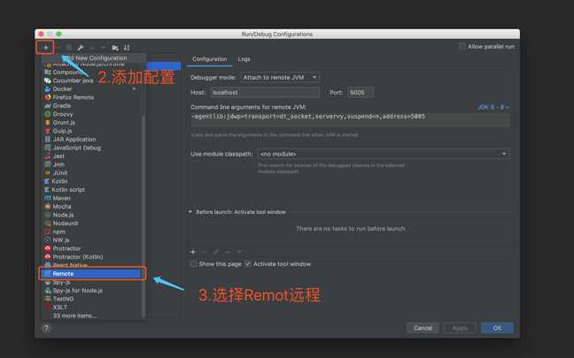Click the Node.js icon
The image size is (574, 358).
(48, 215)
